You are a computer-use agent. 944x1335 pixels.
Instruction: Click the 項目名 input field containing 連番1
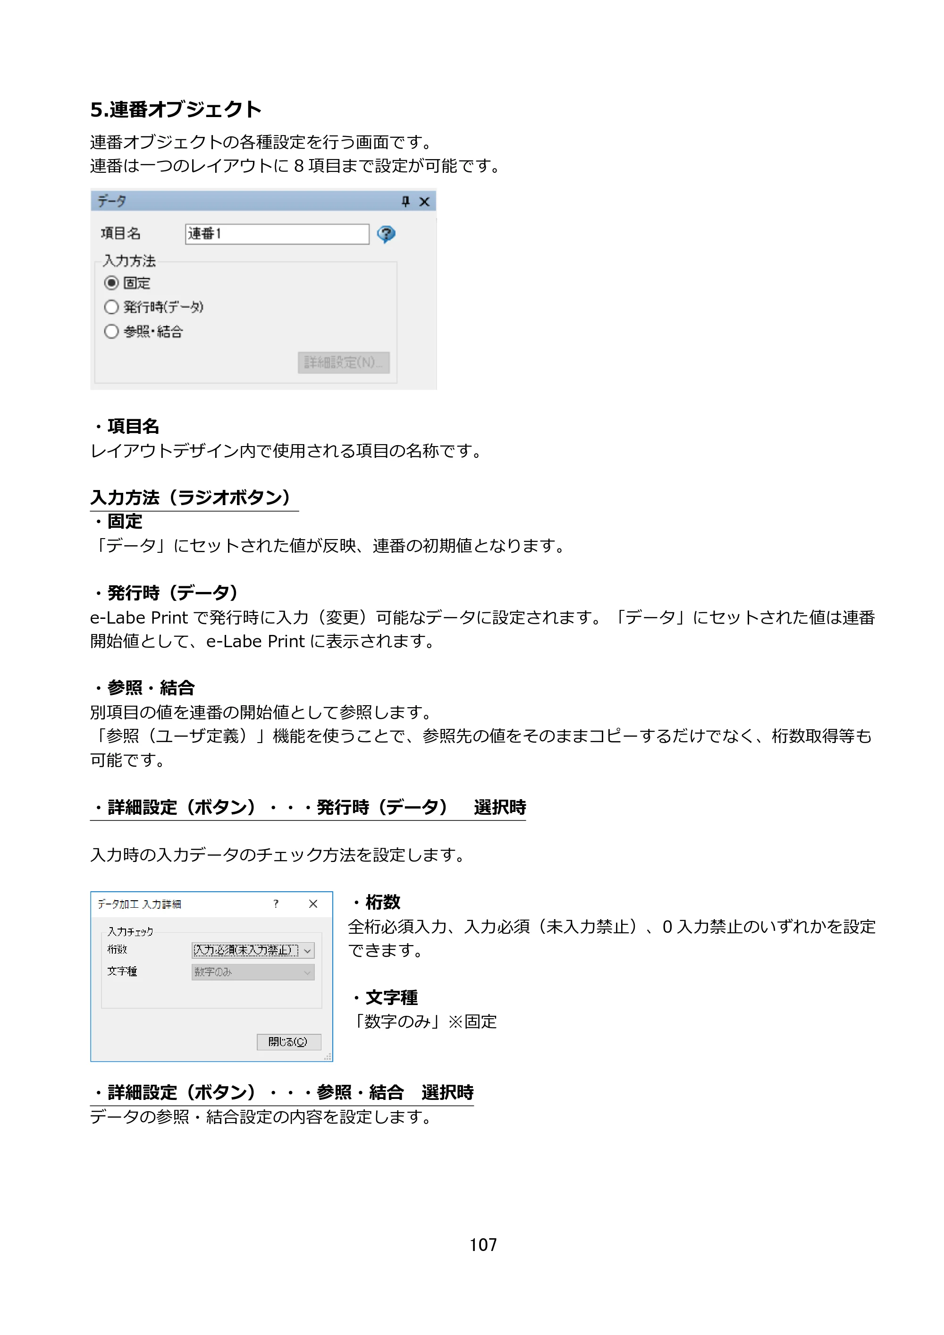tap(277, 234)
